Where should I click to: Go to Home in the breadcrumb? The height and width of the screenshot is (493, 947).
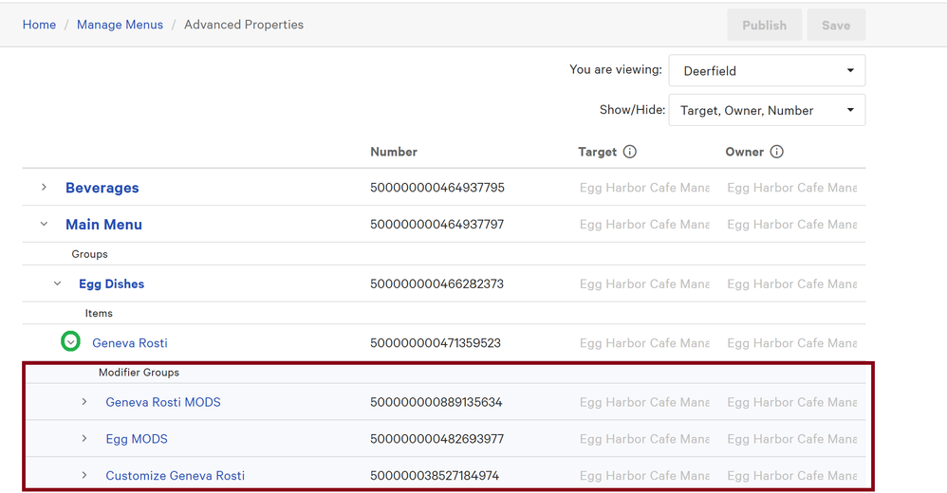coord(39,25)
